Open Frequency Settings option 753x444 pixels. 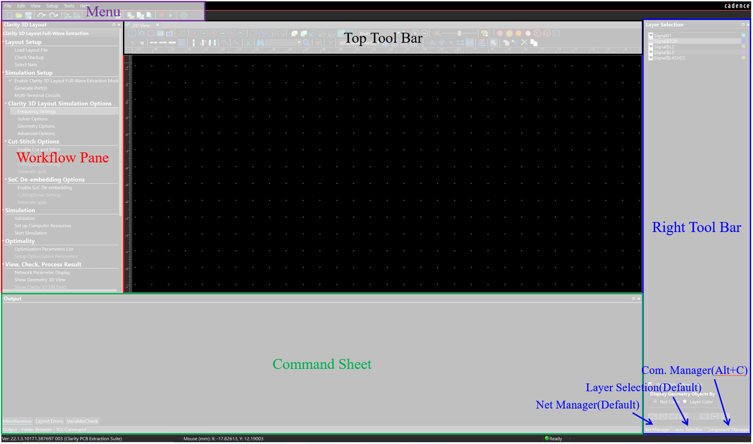37,111
